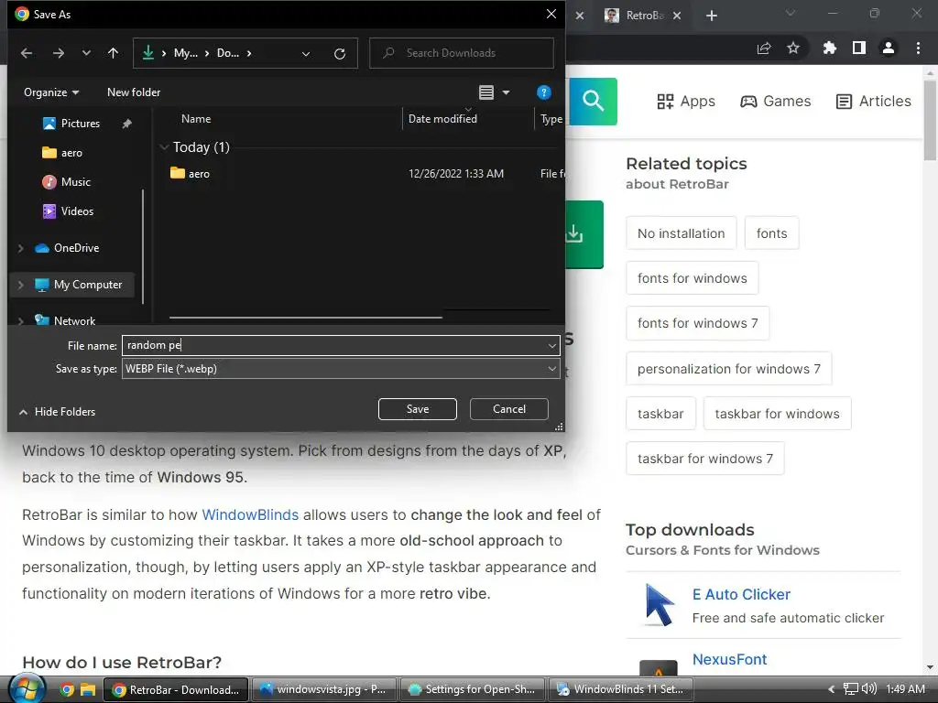Click the File name text field
938x703 pixels.
point(333,345)
